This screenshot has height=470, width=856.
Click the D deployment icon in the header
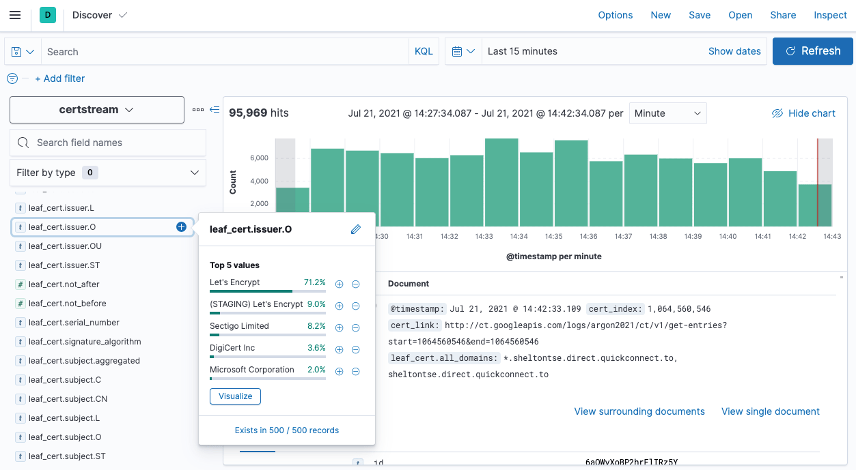47,14
